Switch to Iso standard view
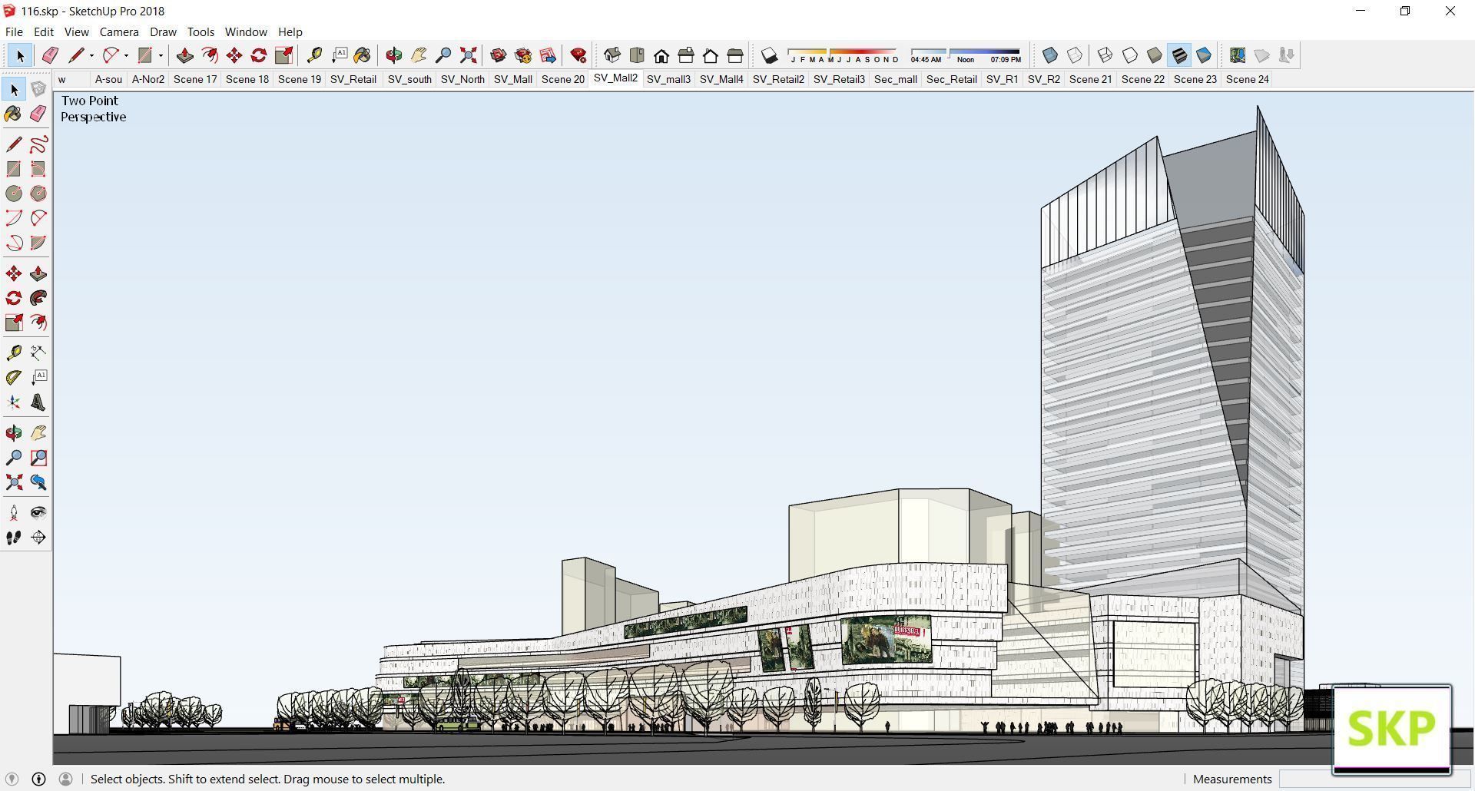Viewport: 1475px width, 791px height. click(612, 55)
